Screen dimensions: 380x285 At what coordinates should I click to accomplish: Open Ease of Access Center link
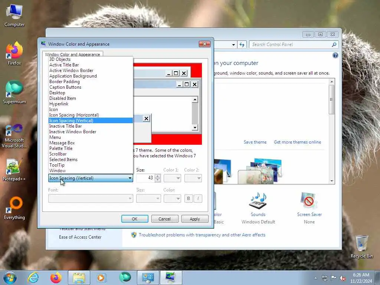[80, 237]
